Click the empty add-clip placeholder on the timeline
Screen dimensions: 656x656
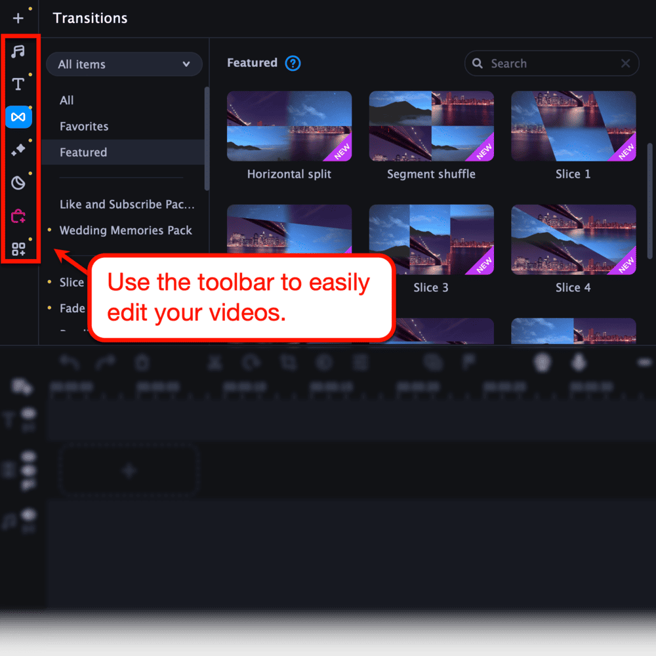(129, 470)
